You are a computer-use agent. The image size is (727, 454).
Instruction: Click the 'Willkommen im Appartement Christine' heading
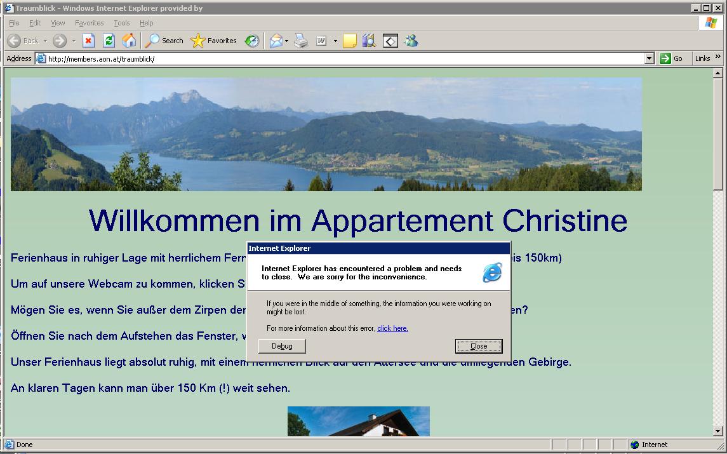[x=358, y=221]
